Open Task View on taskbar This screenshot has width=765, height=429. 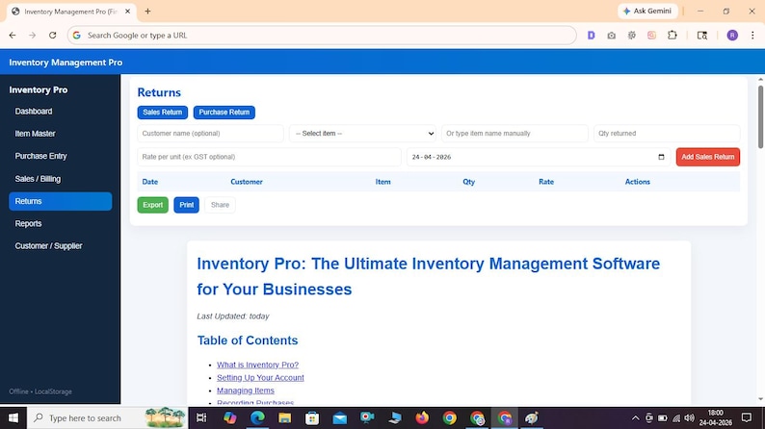[x=201, y=417]
